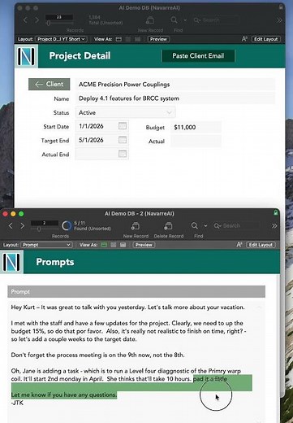Switch to Form view in Prompts window
Screen dimensions: 293x423
104,245
